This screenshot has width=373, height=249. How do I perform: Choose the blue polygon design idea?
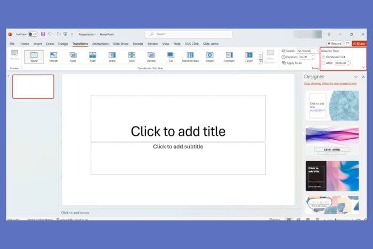tap(333, 106)
